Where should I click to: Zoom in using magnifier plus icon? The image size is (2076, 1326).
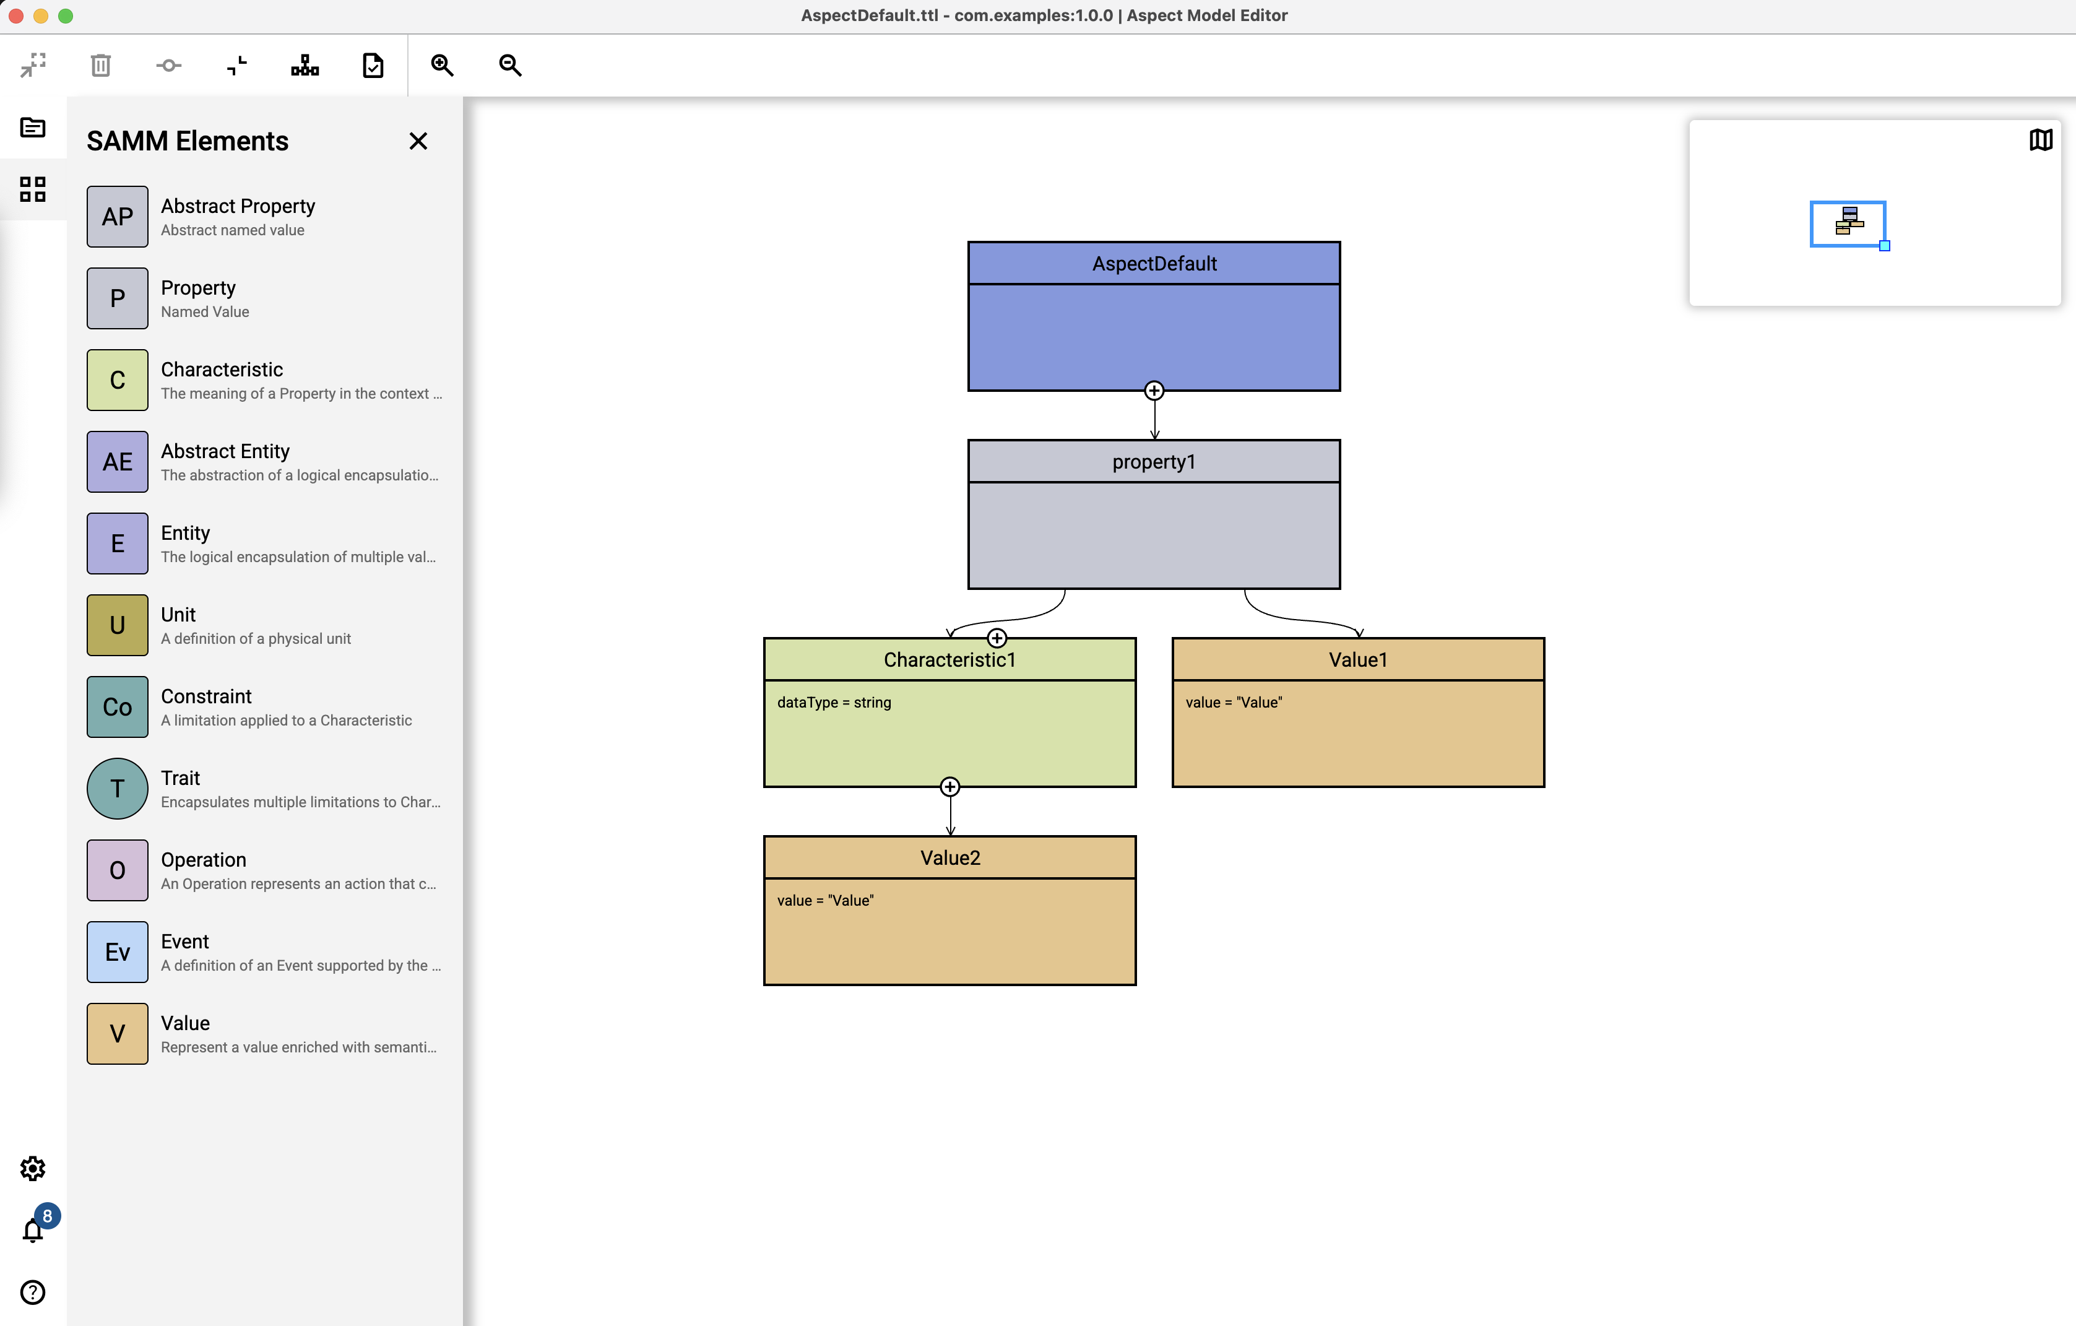tap(443, 66)
